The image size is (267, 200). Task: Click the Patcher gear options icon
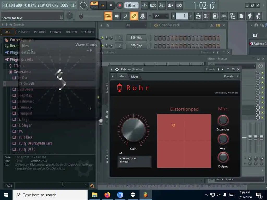click(x=117, y=69)
